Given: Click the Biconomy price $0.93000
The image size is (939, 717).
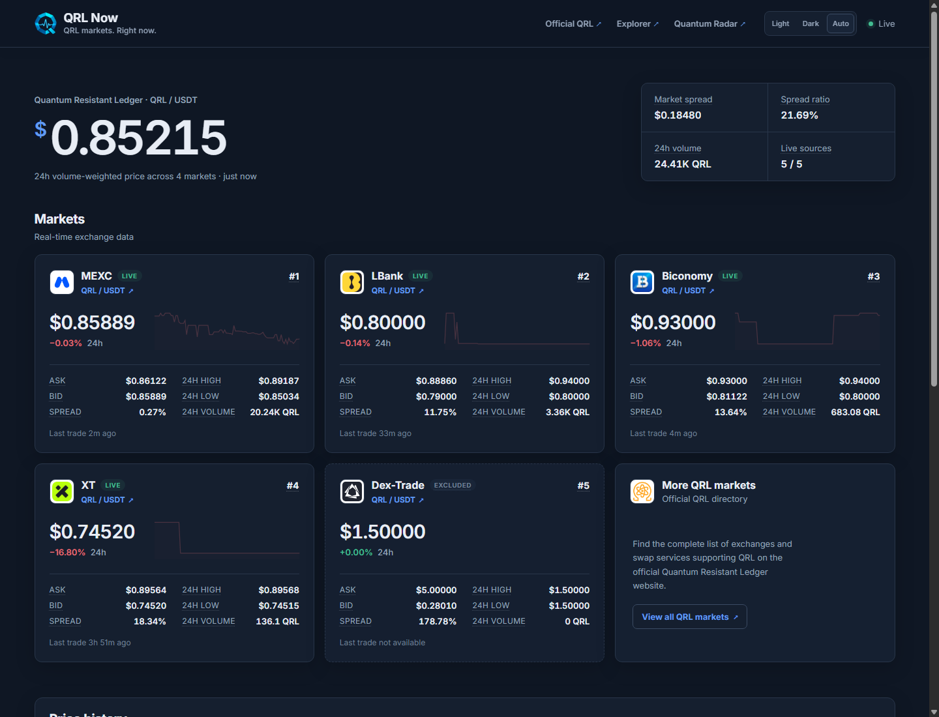Looking at the screenshot, I should point(673,322).
